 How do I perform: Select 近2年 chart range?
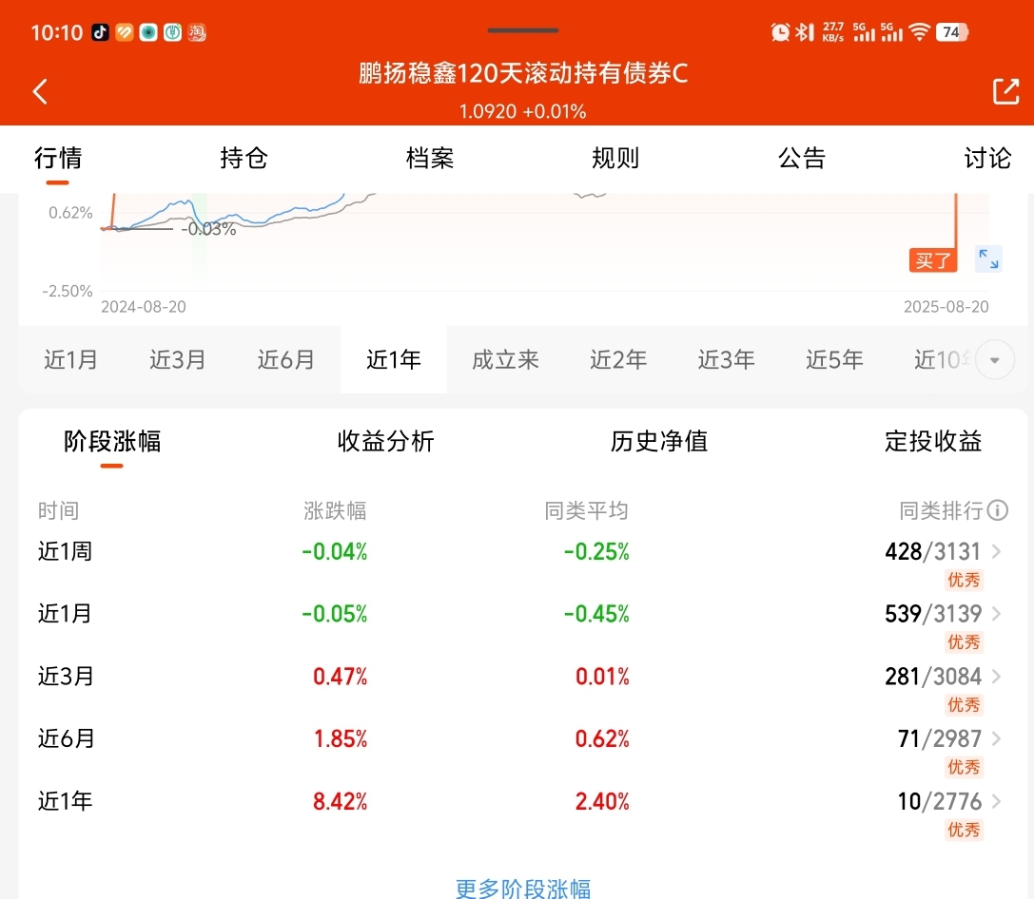[x=618, y=359]
